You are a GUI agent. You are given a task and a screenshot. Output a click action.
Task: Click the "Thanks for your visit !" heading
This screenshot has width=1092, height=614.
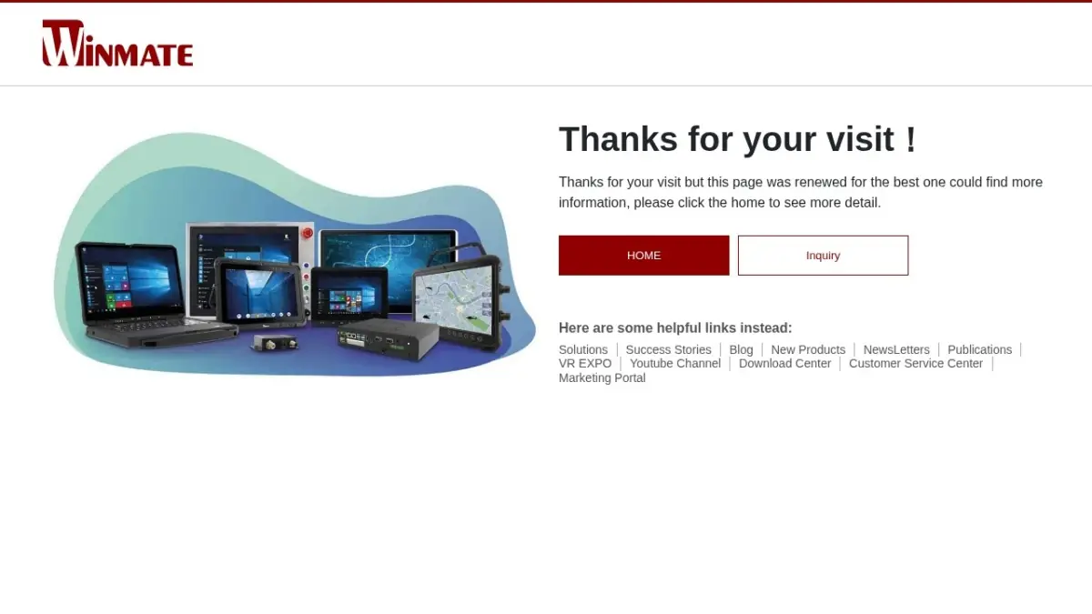(x=738, y=139)
